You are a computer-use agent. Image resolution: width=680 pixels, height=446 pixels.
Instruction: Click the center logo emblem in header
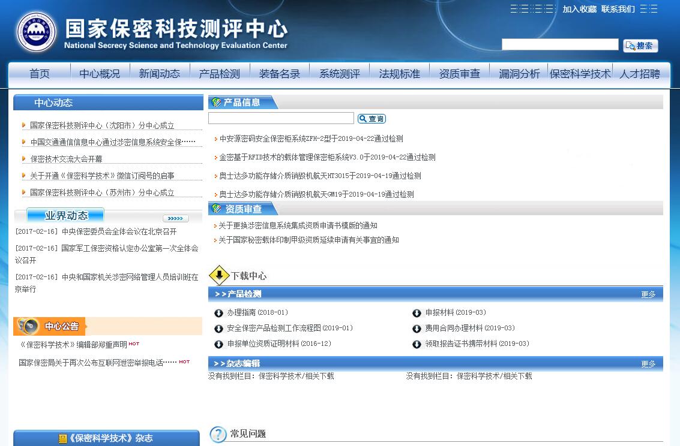click(x=36, y=32)
